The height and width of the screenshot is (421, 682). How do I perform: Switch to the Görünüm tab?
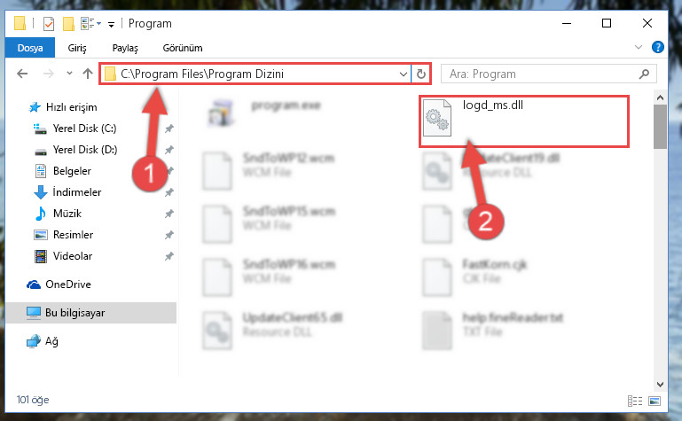pos(183,48)
